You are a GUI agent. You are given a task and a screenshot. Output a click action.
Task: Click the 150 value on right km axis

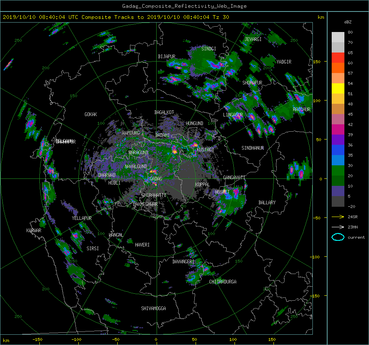click(317, 62)
